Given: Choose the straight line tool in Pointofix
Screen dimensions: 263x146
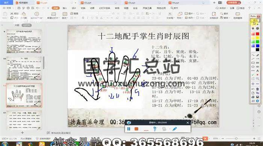Looking at the screenshot, I should point(253,59).
